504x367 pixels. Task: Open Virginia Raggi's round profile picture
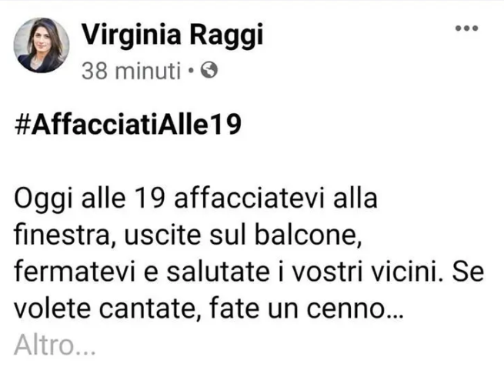click(42, 45)
